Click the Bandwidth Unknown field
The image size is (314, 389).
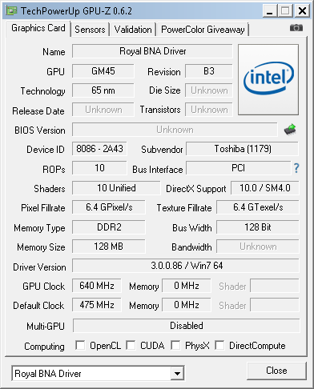click(258, 247)
